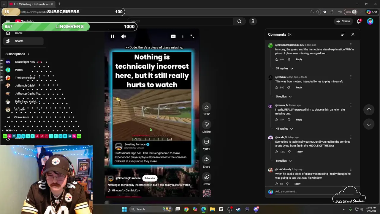Image resolution: width=380 pixels, height=214 pixels.
Task: Open the comments sort options
Action: (343, 34)
